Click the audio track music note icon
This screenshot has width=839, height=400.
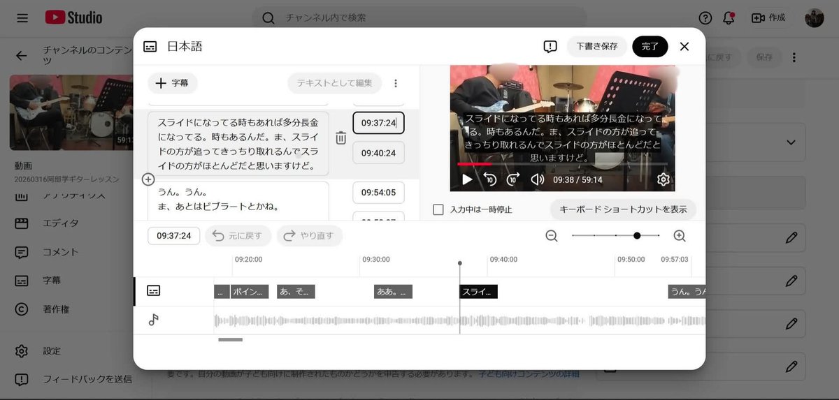tap(154, 320)
